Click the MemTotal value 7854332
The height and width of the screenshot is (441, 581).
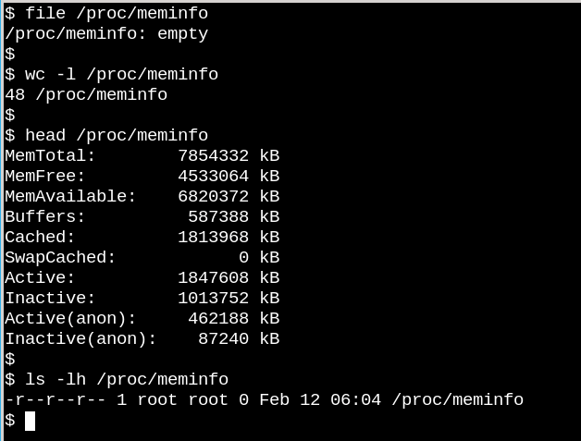click(213, 156)
